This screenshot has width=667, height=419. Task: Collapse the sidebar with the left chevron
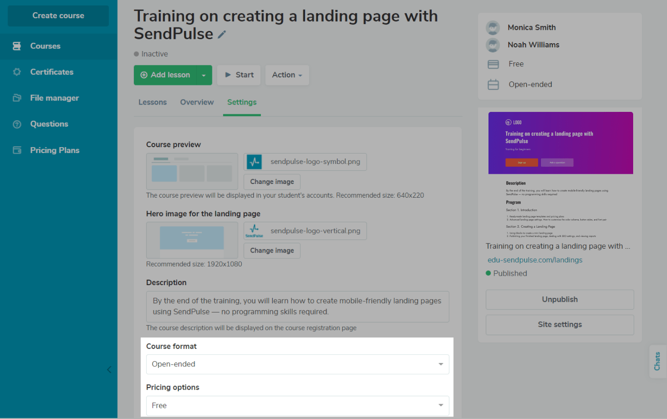click(109, 369)
